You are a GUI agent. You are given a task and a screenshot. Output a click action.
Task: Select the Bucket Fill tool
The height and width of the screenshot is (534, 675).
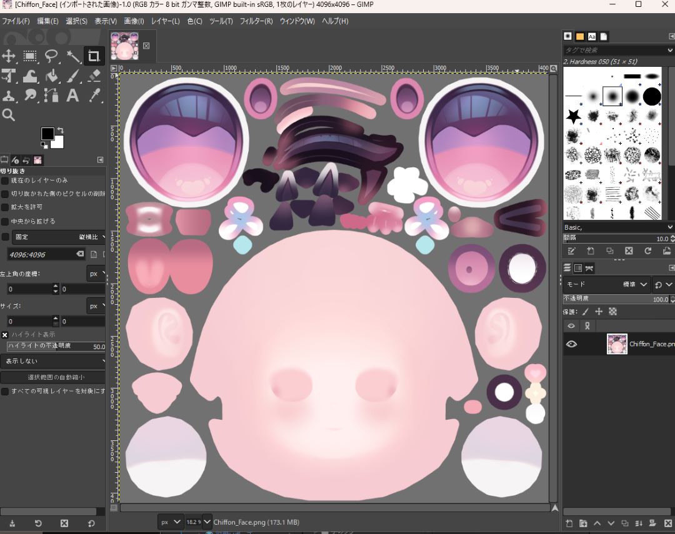pyautogui.click(x=51, y=76)
